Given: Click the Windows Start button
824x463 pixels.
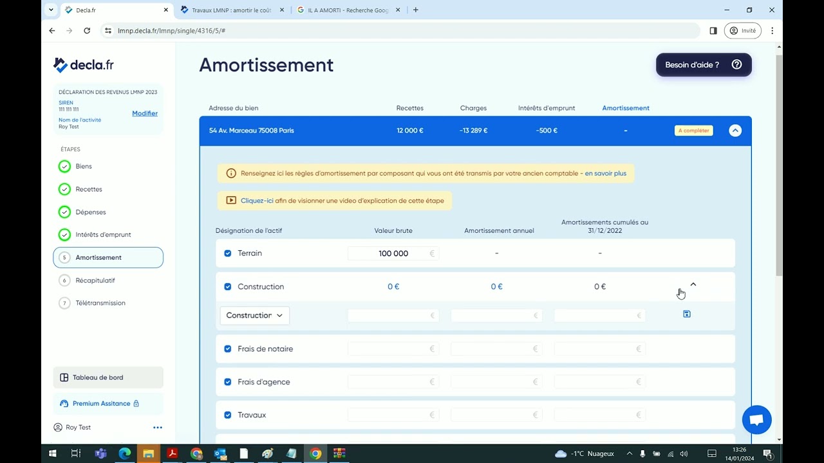Looking at the screenshot, I should (x=53, y=453).
